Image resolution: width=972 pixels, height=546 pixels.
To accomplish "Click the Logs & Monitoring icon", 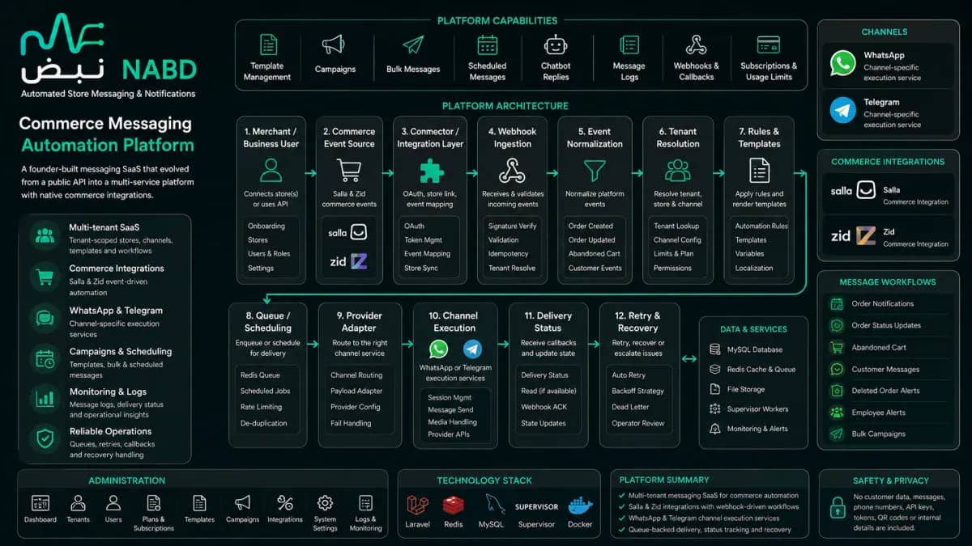I will click(365, 503).
